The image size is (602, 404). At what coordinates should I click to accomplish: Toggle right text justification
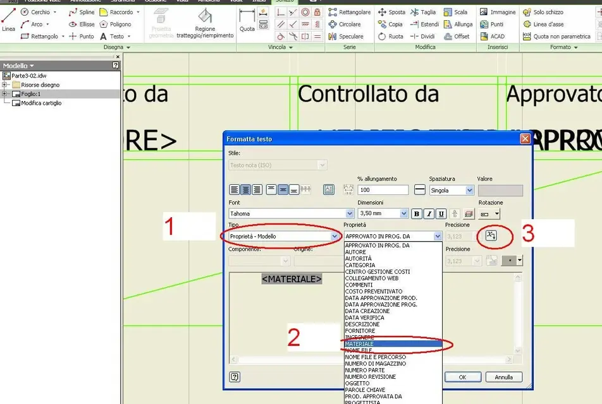pyautogui.click(x=257, y=189)
